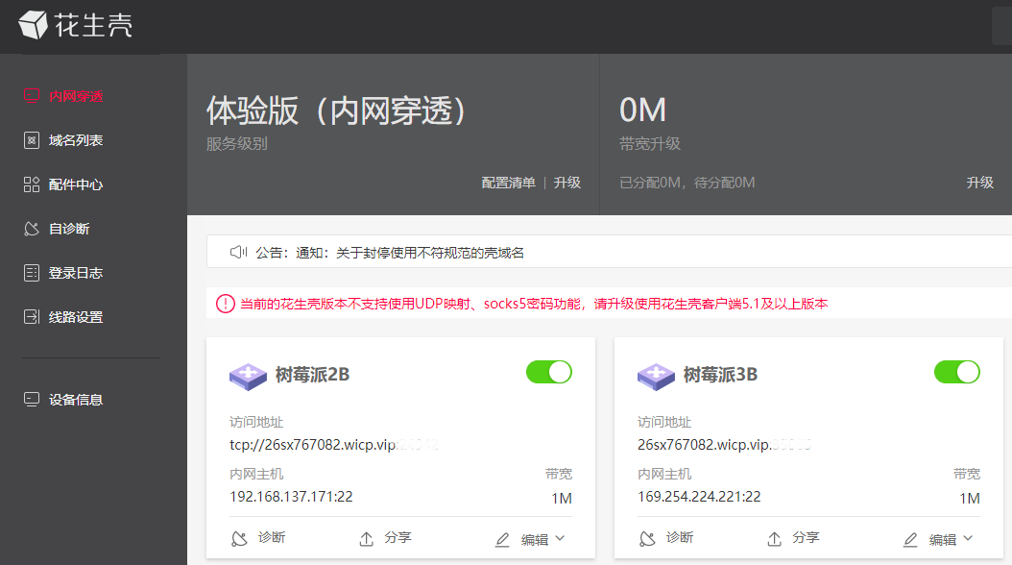This screenshot has width=1012, height=565.
Task: Click the 已分配0M，待分配0M text
Action: tap(687, 183)
